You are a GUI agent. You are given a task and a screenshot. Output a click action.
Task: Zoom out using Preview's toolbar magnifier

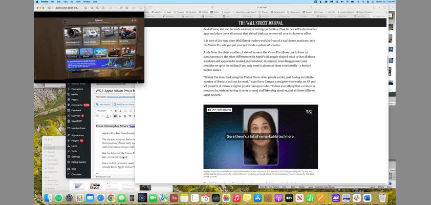pyautogui.click(x=92, y=8)
